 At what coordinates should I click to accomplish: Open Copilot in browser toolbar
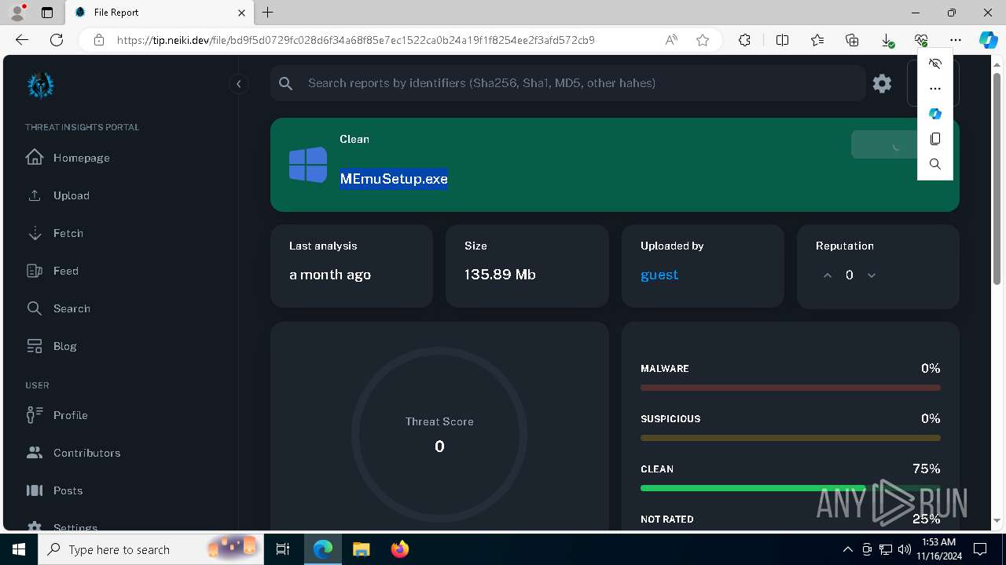point(988,40)
